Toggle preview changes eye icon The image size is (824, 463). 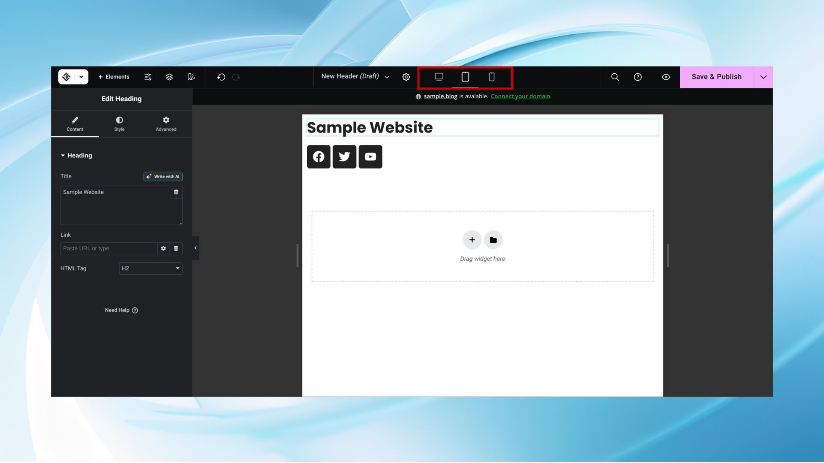click(666, 77)
